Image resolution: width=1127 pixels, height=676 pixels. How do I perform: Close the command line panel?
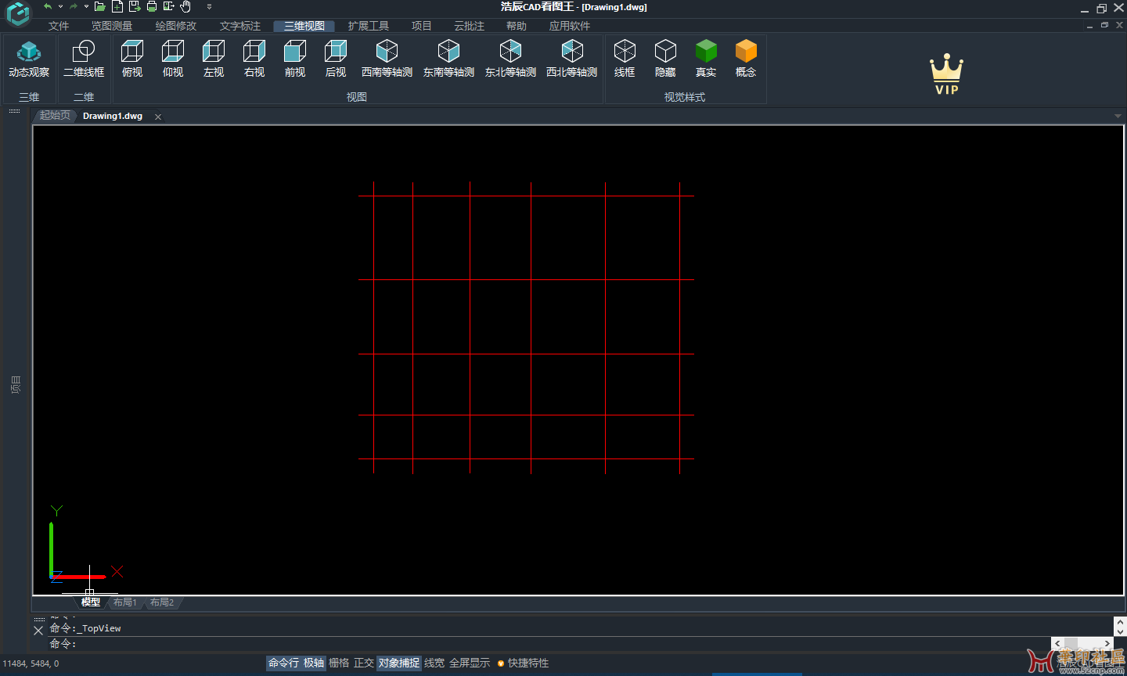(38, 630)
